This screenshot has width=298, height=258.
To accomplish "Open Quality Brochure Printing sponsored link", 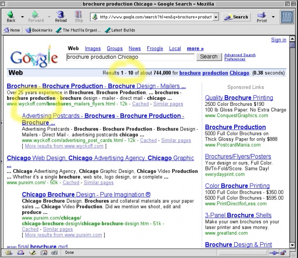I will coord(239,98).
